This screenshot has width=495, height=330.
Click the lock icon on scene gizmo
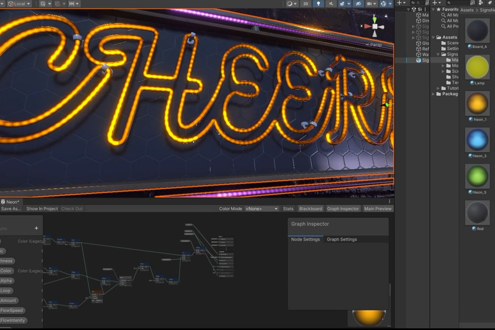pyautogui.click(x=386, y=16)
